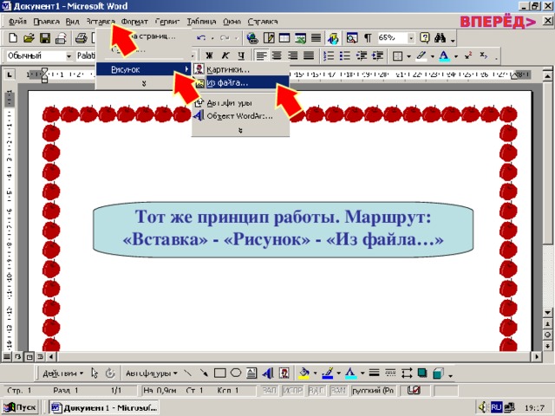Viewport: 555px width, 416px height.
Task: Justify the text alignment
Action: click(x=309, y=55)
